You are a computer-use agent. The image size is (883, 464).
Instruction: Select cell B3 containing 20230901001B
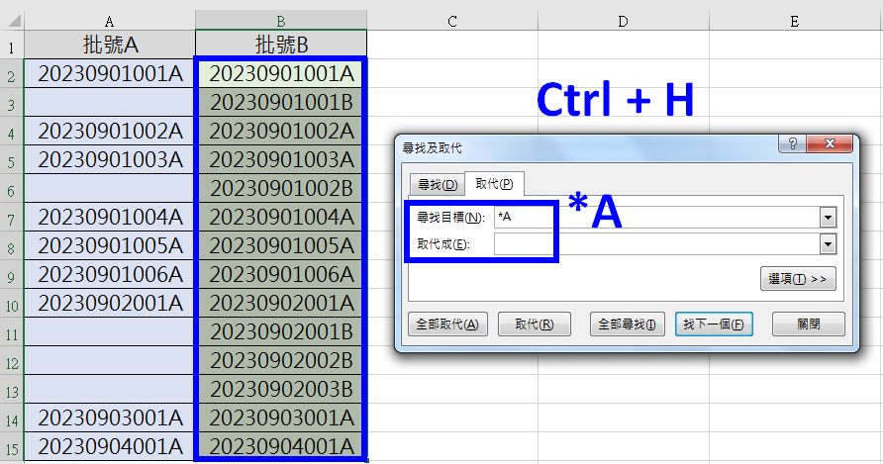[x=281, y=102]
